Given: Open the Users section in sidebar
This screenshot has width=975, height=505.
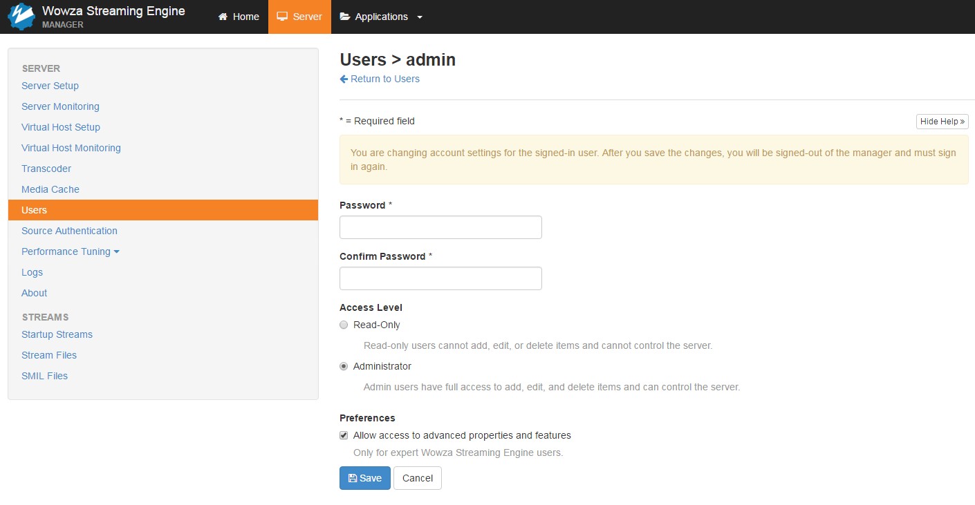Looking at the screenshot, I should [35, 210].
